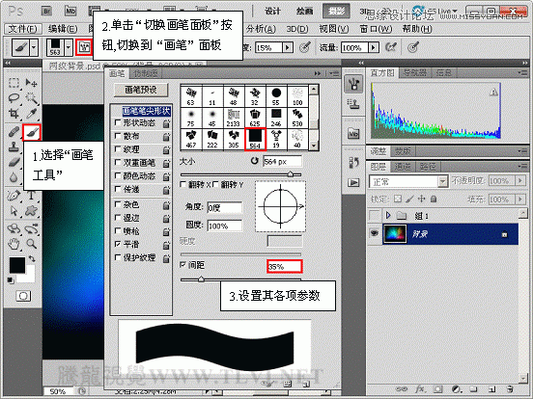Click the foreground color swatch
533x399 pixels.
[x=17, y=265]
